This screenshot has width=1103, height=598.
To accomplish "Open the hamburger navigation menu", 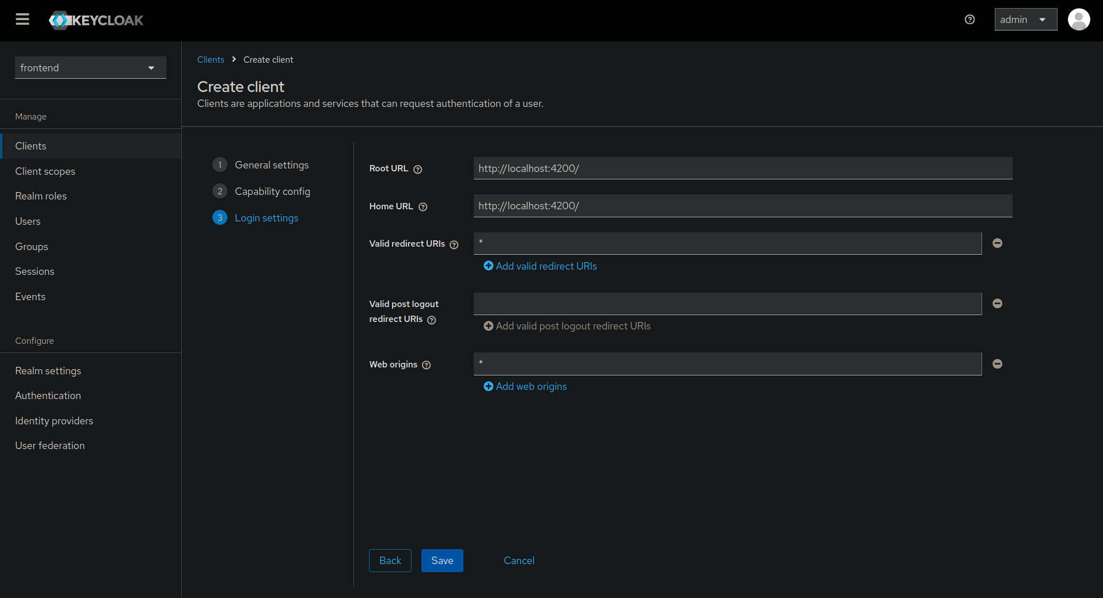I will [22, 20].
